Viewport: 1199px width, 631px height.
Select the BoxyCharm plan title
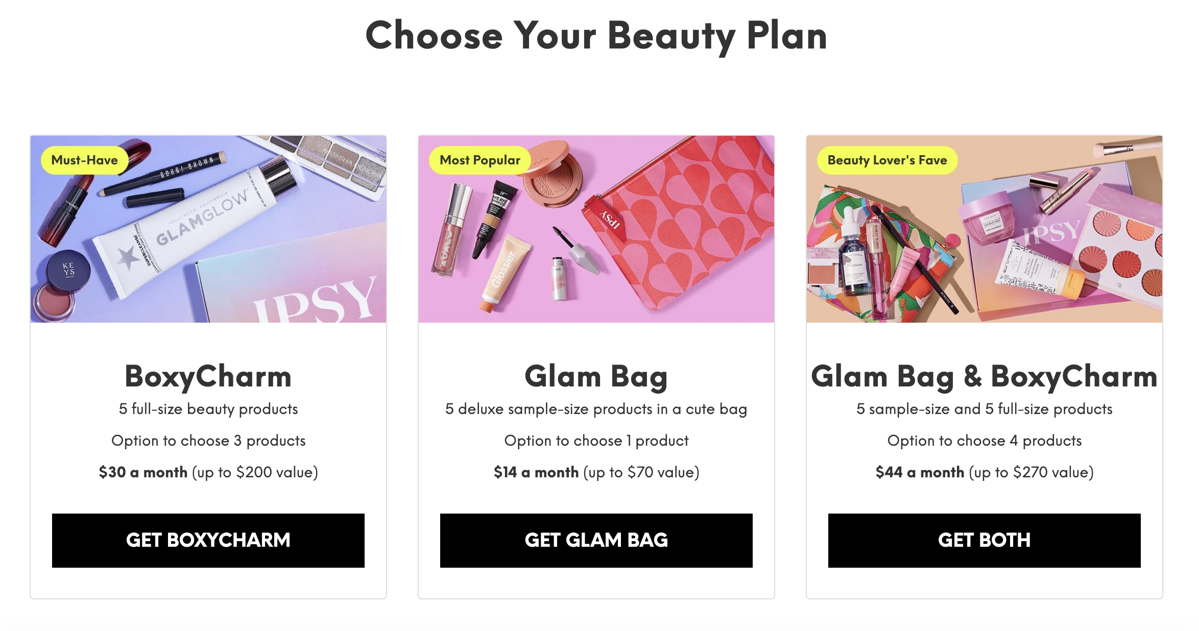point(208,377)
